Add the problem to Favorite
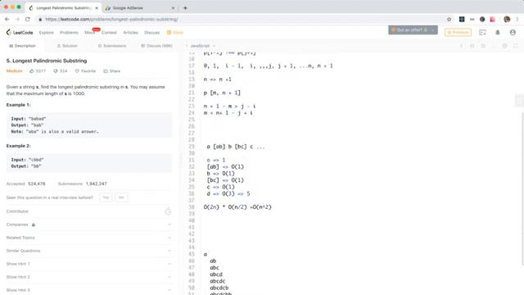 85,71
